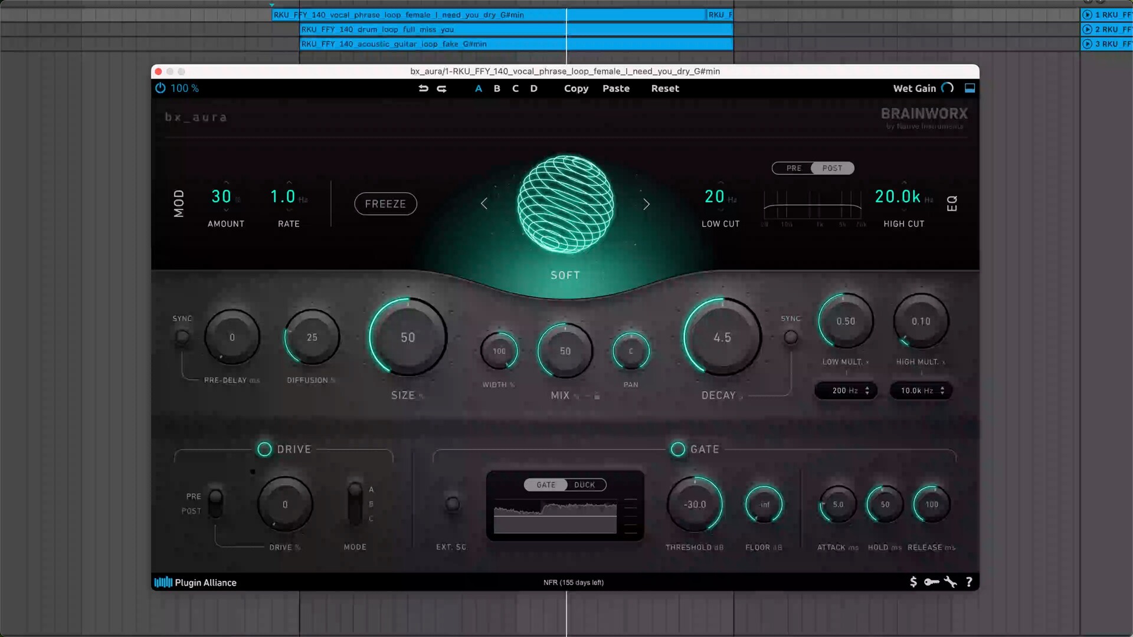Viewport: 1133px width, 637px height.
Task: Select the next reverb mode arrow
Action: point(646,203)
